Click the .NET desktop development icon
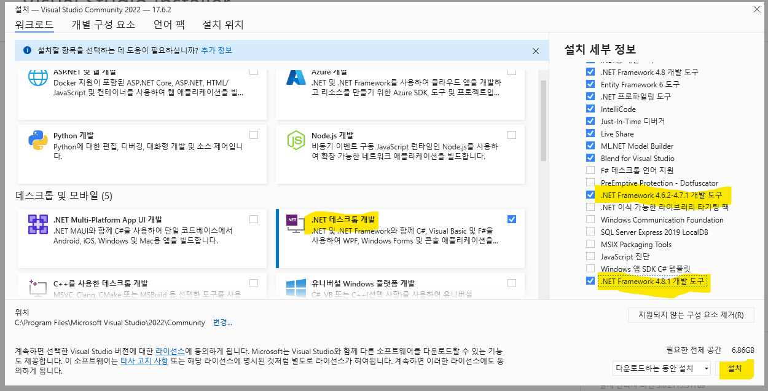Image resolution: width=768 pixels, height=391 pixels. coord(296,224)
